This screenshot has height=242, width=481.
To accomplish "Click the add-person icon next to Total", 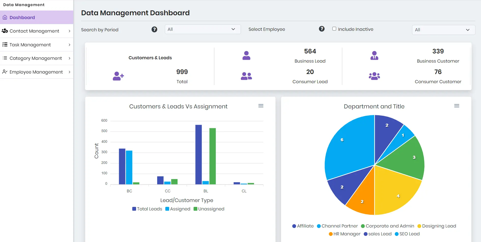I will point(118,76).
